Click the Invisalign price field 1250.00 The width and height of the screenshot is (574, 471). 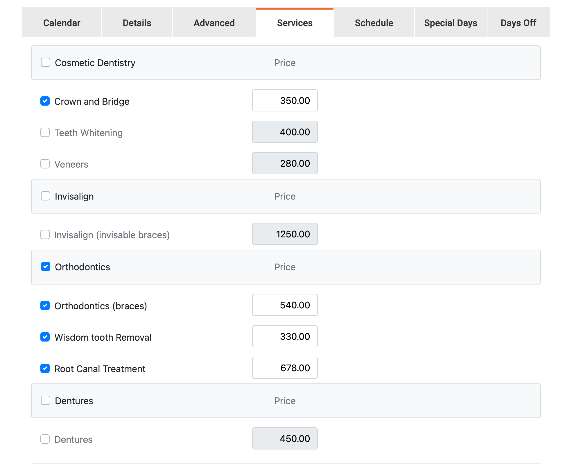pos(285,234)
